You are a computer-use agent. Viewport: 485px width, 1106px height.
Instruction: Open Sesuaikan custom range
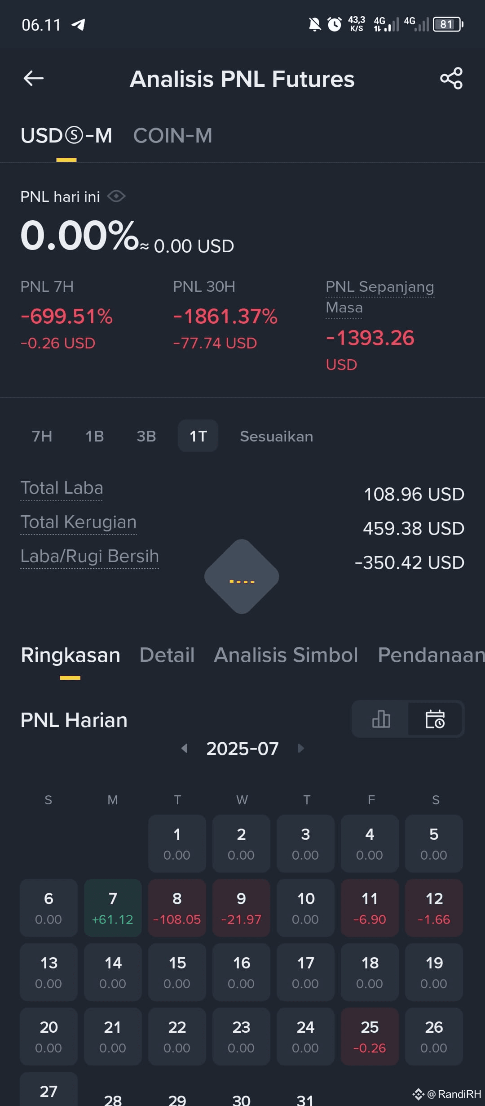tap(277, 436)
